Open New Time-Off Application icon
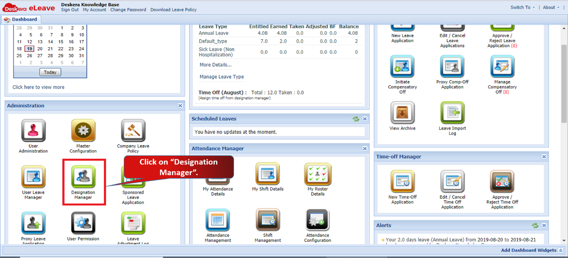The height and width of the screenshot is (258, 568). click(x=402, y=182)
